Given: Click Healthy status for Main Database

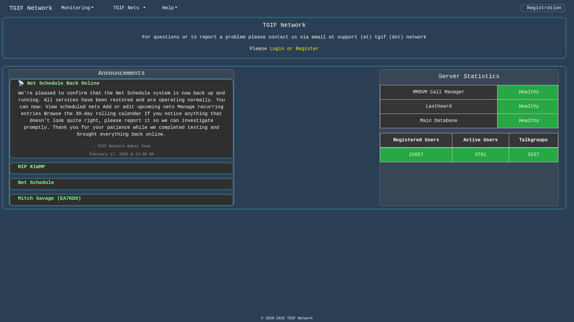Looking at the screenshot, I should click(528, 121).
